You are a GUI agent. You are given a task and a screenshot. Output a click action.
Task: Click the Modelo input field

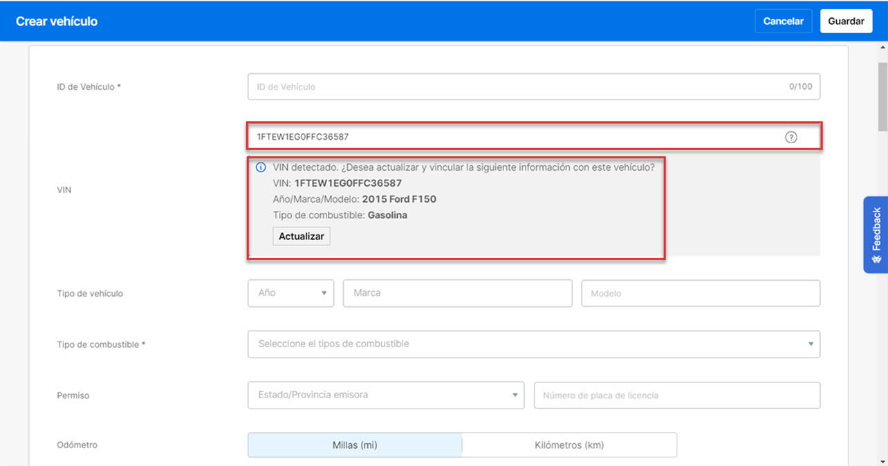click(x=701, y=293)
